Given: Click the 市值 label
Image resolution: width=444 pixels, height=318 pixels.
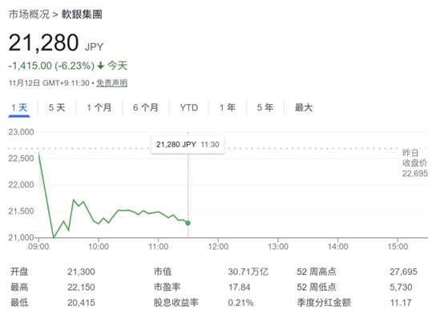Looking at the screenshot, I should click(x=163, y=272).
